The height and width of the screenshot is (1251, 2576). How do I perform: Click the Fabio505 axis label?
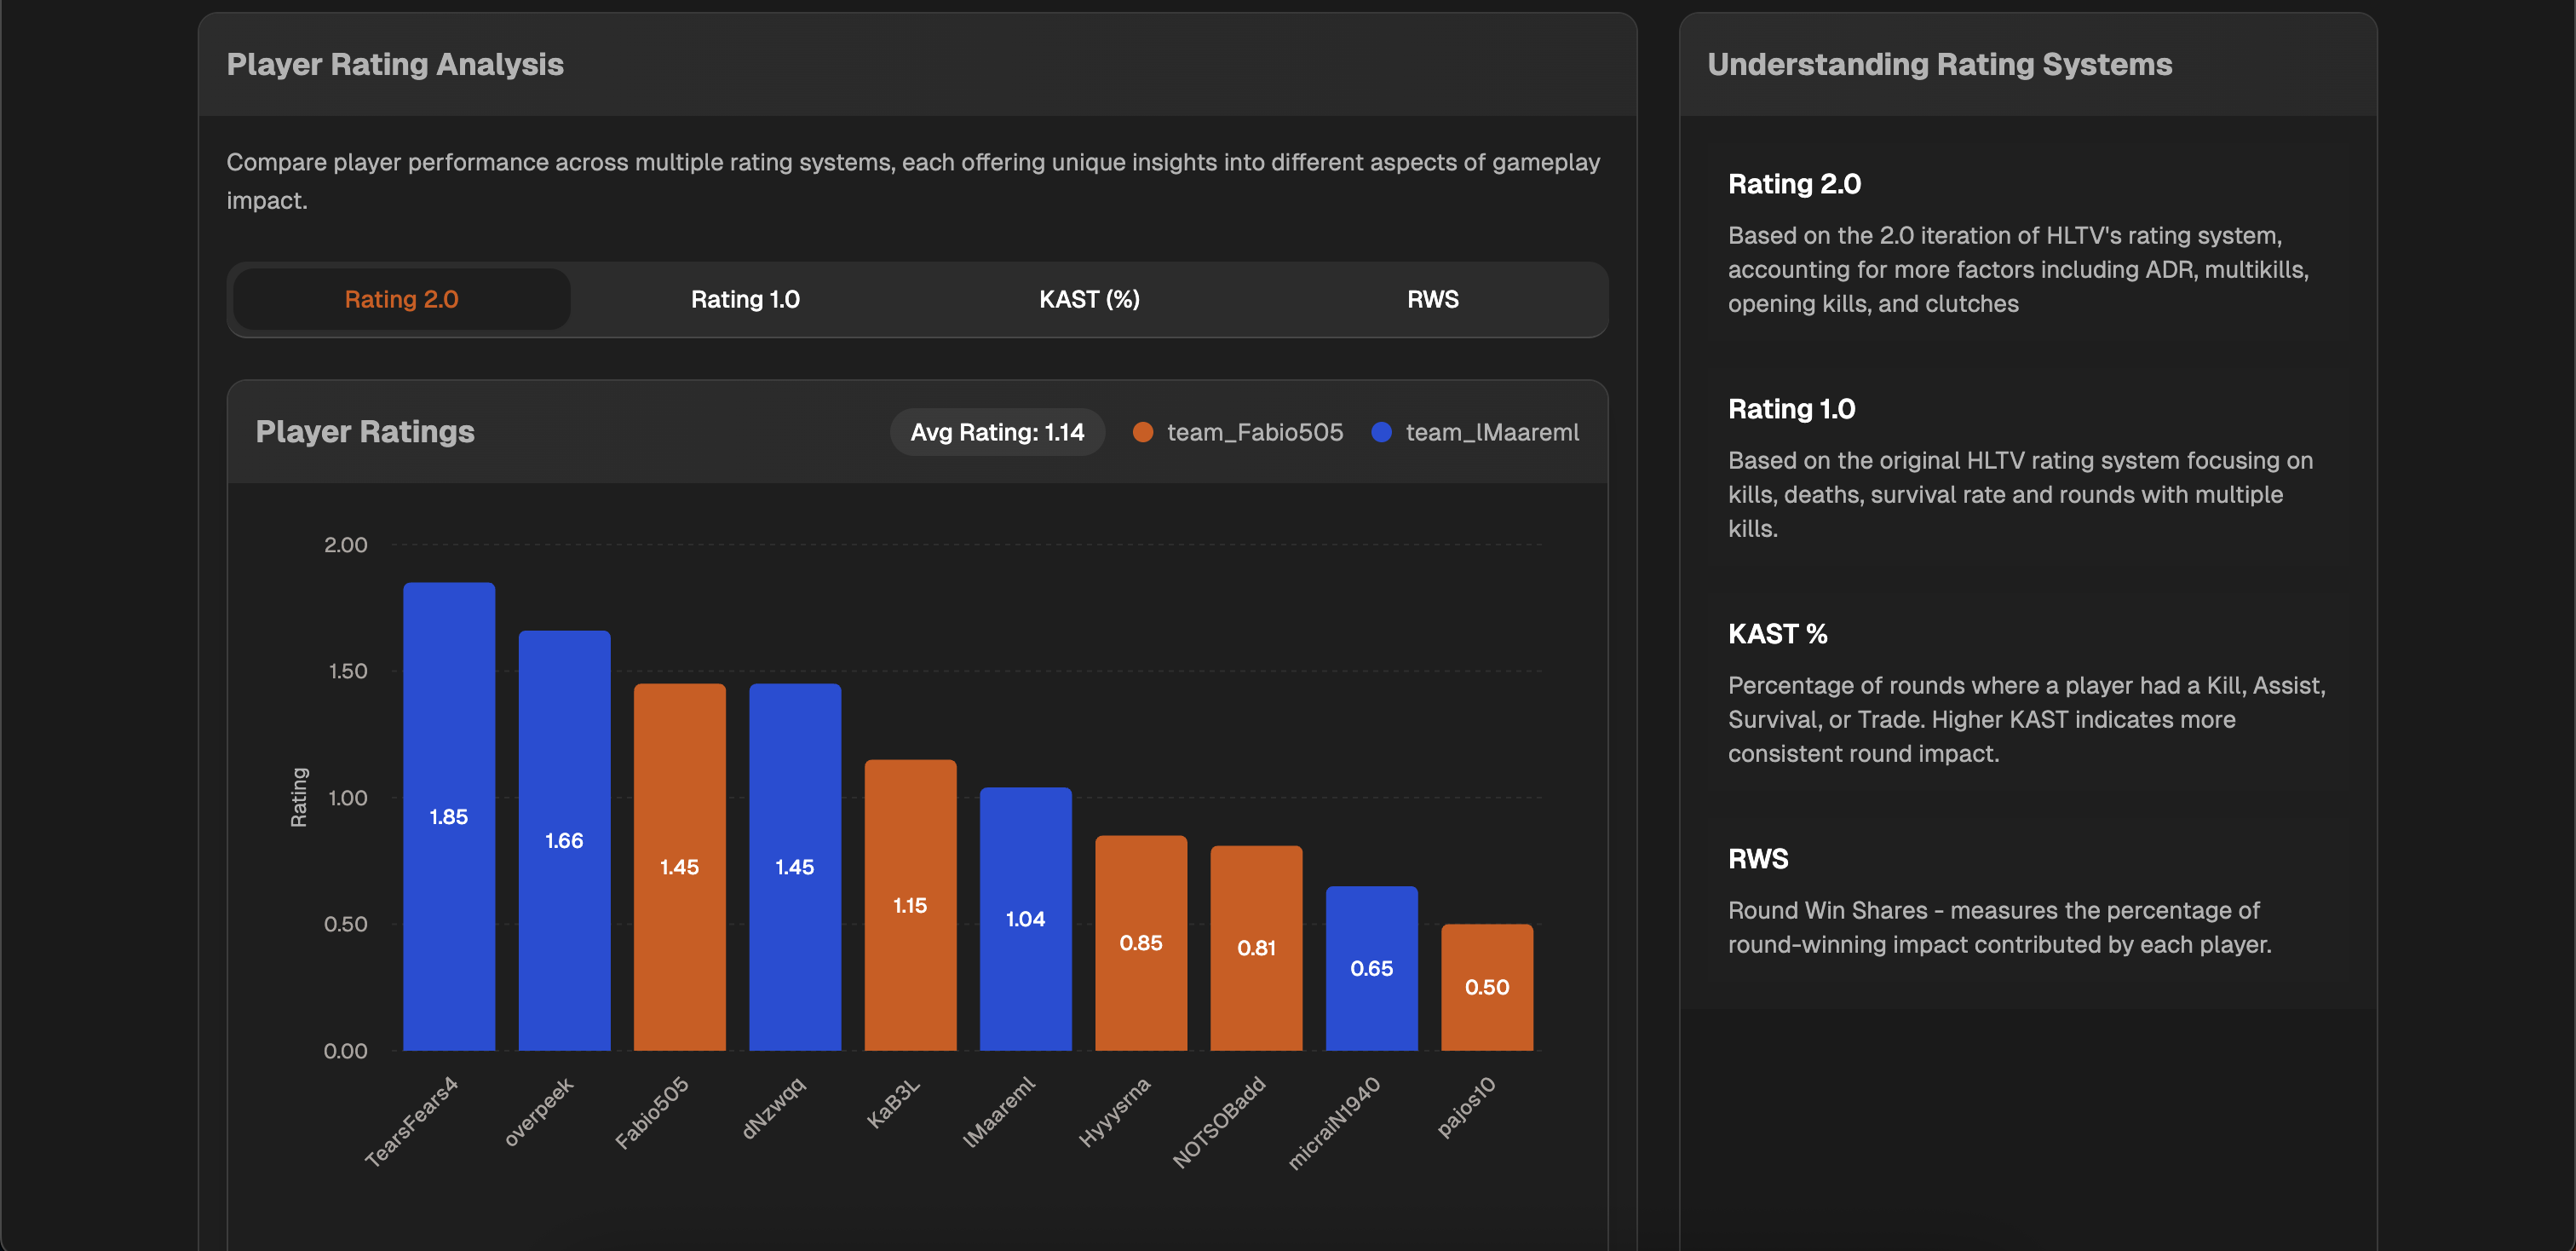651,1113
